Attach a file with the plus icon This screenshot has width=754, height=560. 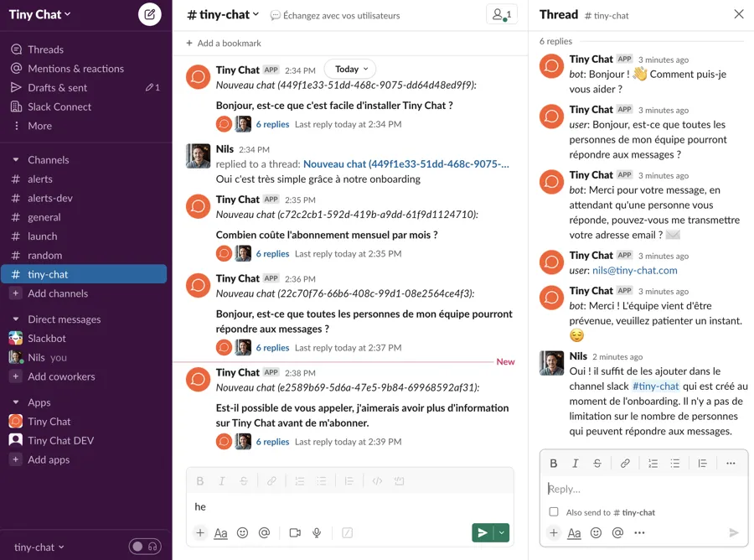point(200,532)
